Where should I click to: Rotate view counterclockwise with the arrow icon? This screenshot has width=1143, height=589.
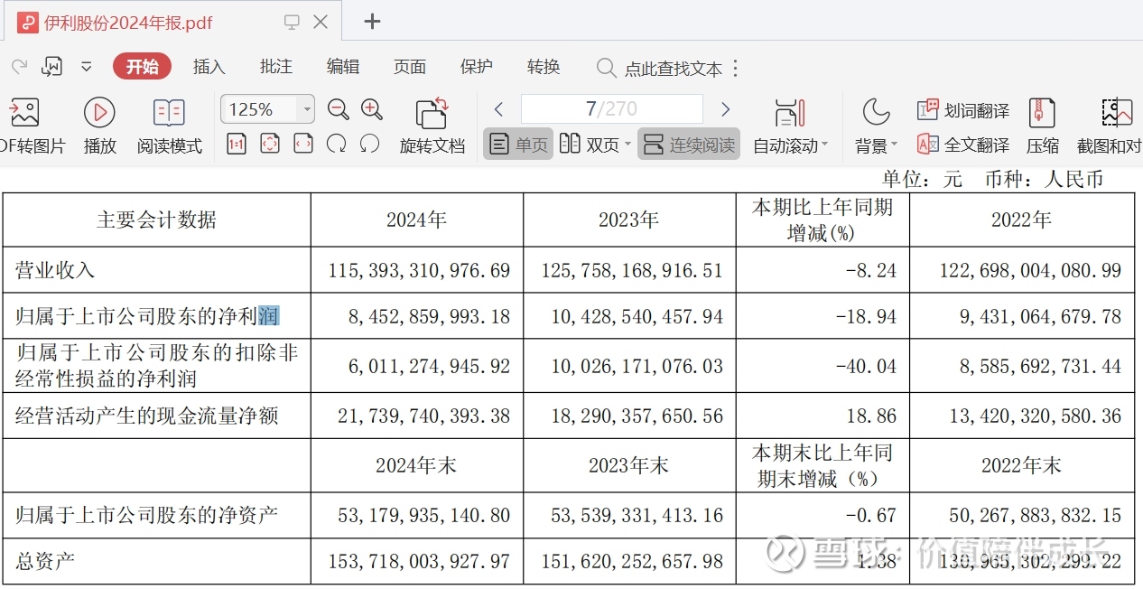[369, 144]
